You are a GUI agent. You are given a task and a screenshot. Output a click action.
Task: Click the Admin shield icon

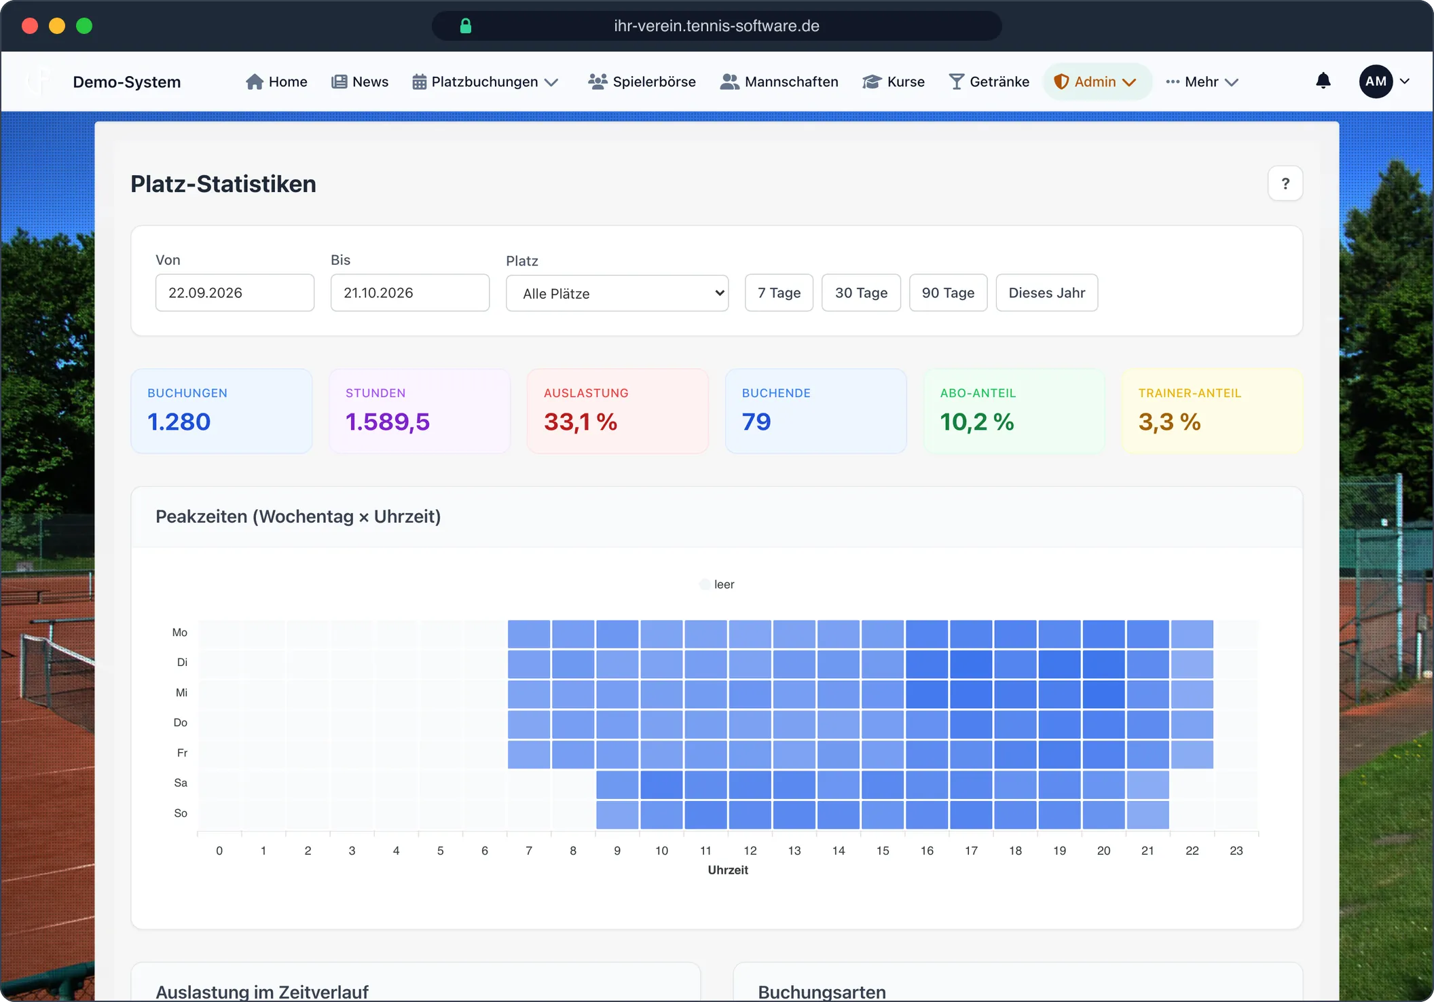click(1061, 81)
